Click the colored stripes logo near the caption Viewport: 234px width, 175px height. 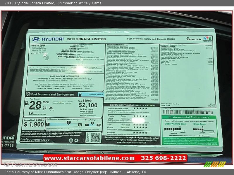coord(215,164)
